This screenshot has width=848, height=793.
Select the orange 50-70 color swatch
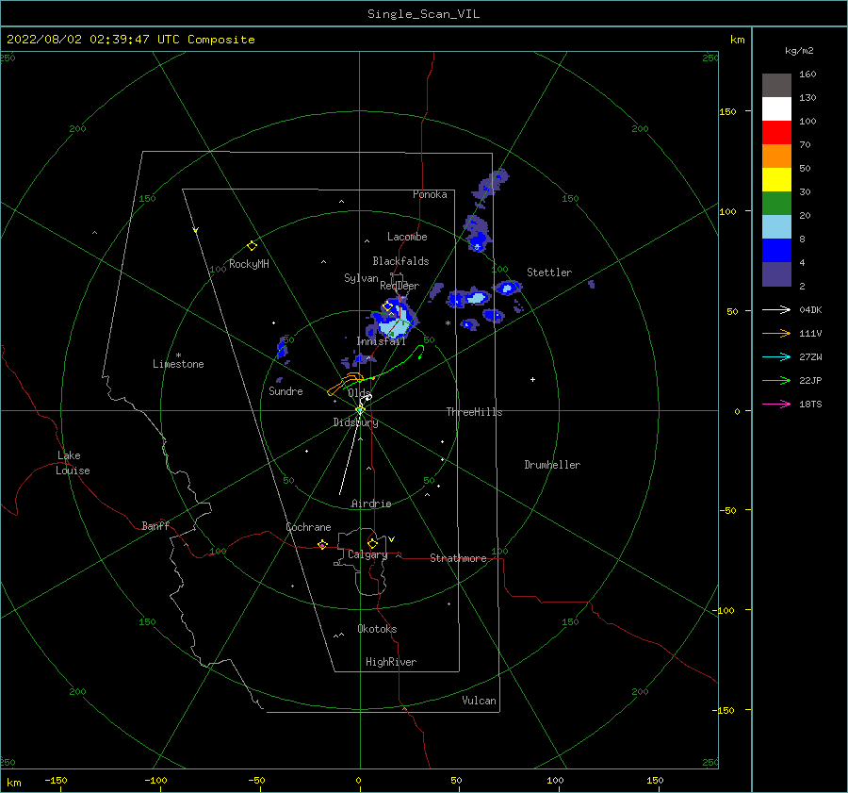[776, 156]
